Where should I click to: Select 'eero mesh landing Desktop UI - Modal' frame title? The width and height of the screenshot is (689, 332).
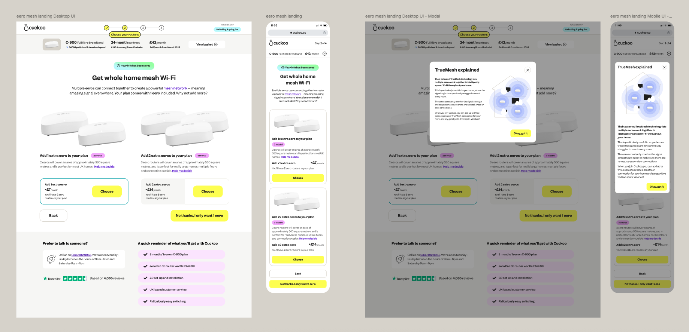click(x=402, y=16)
